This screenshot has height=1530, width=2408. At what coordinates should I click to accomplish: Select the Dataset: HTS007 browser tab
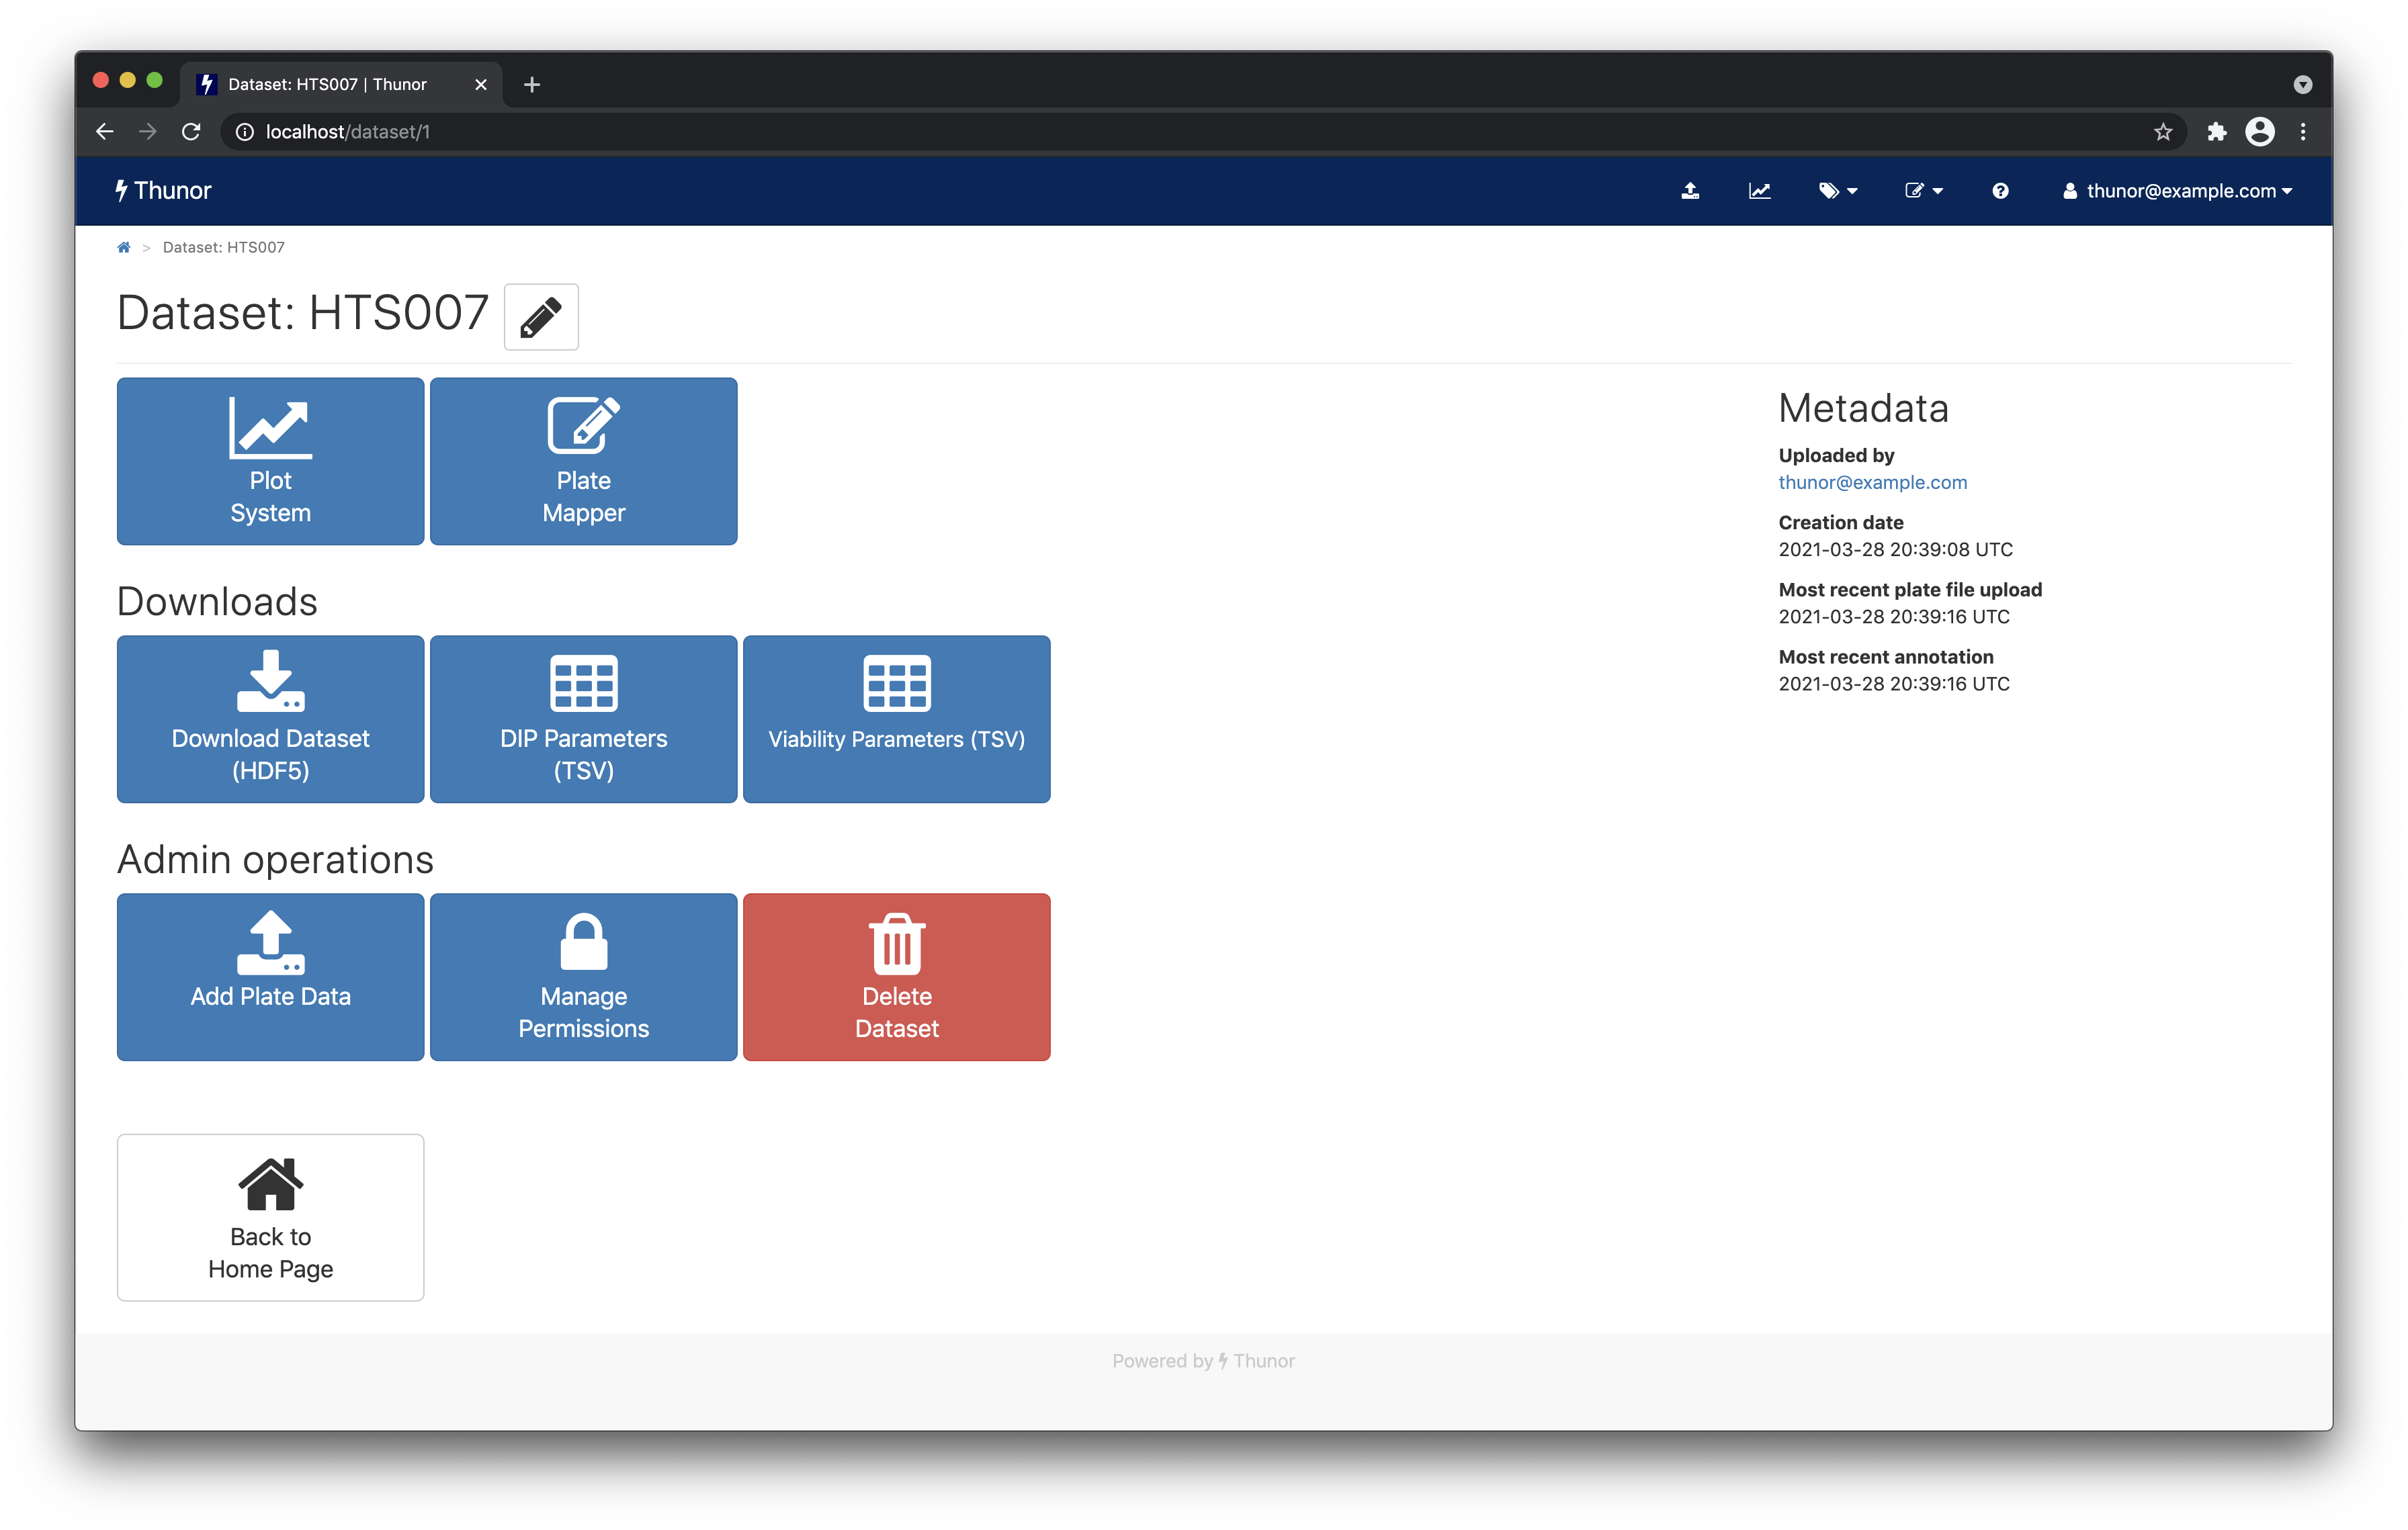pyautogui.click(x=327, y=84)
